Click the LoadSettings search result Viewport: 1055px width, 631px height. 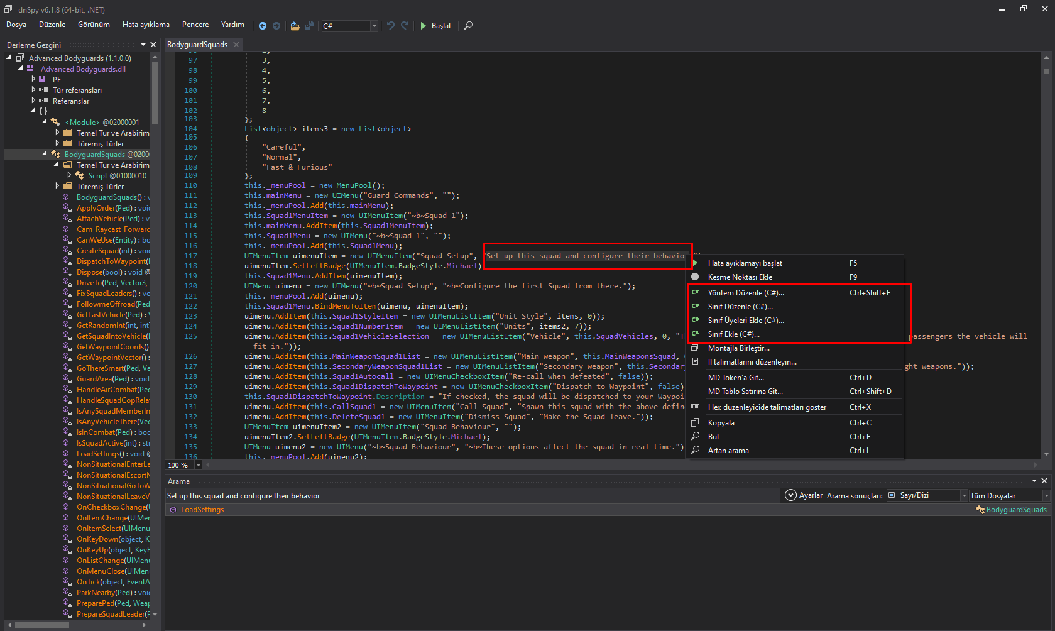click(202, 510)
